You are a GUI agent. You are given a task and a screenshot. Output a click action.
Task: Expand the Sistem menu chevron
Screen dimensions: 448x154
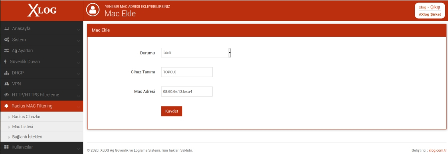(x=78, y=41)
